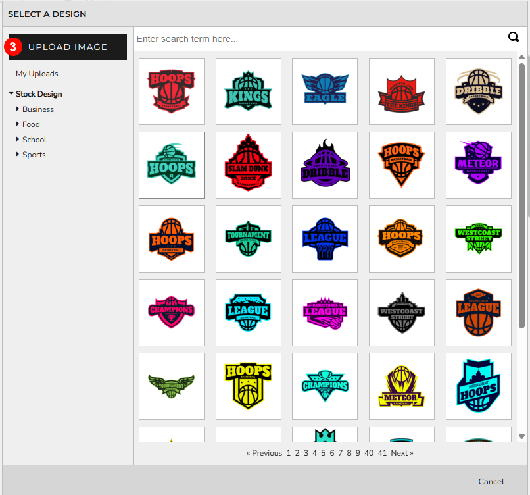Select the yellow HOOPS shield design

249,386
